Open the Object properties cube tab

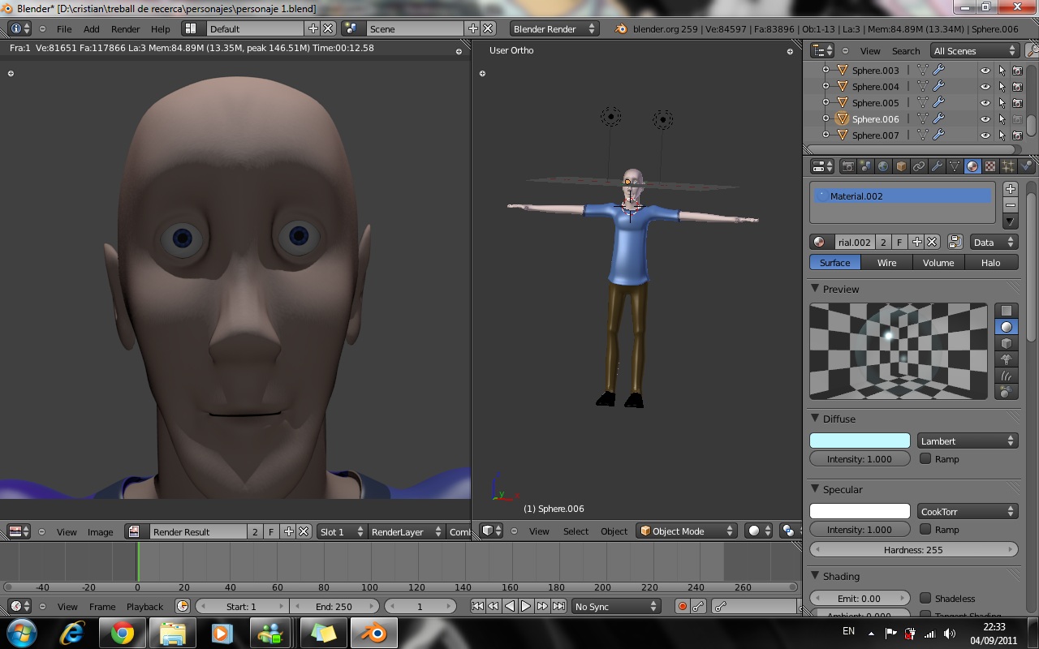coord(901,166)
